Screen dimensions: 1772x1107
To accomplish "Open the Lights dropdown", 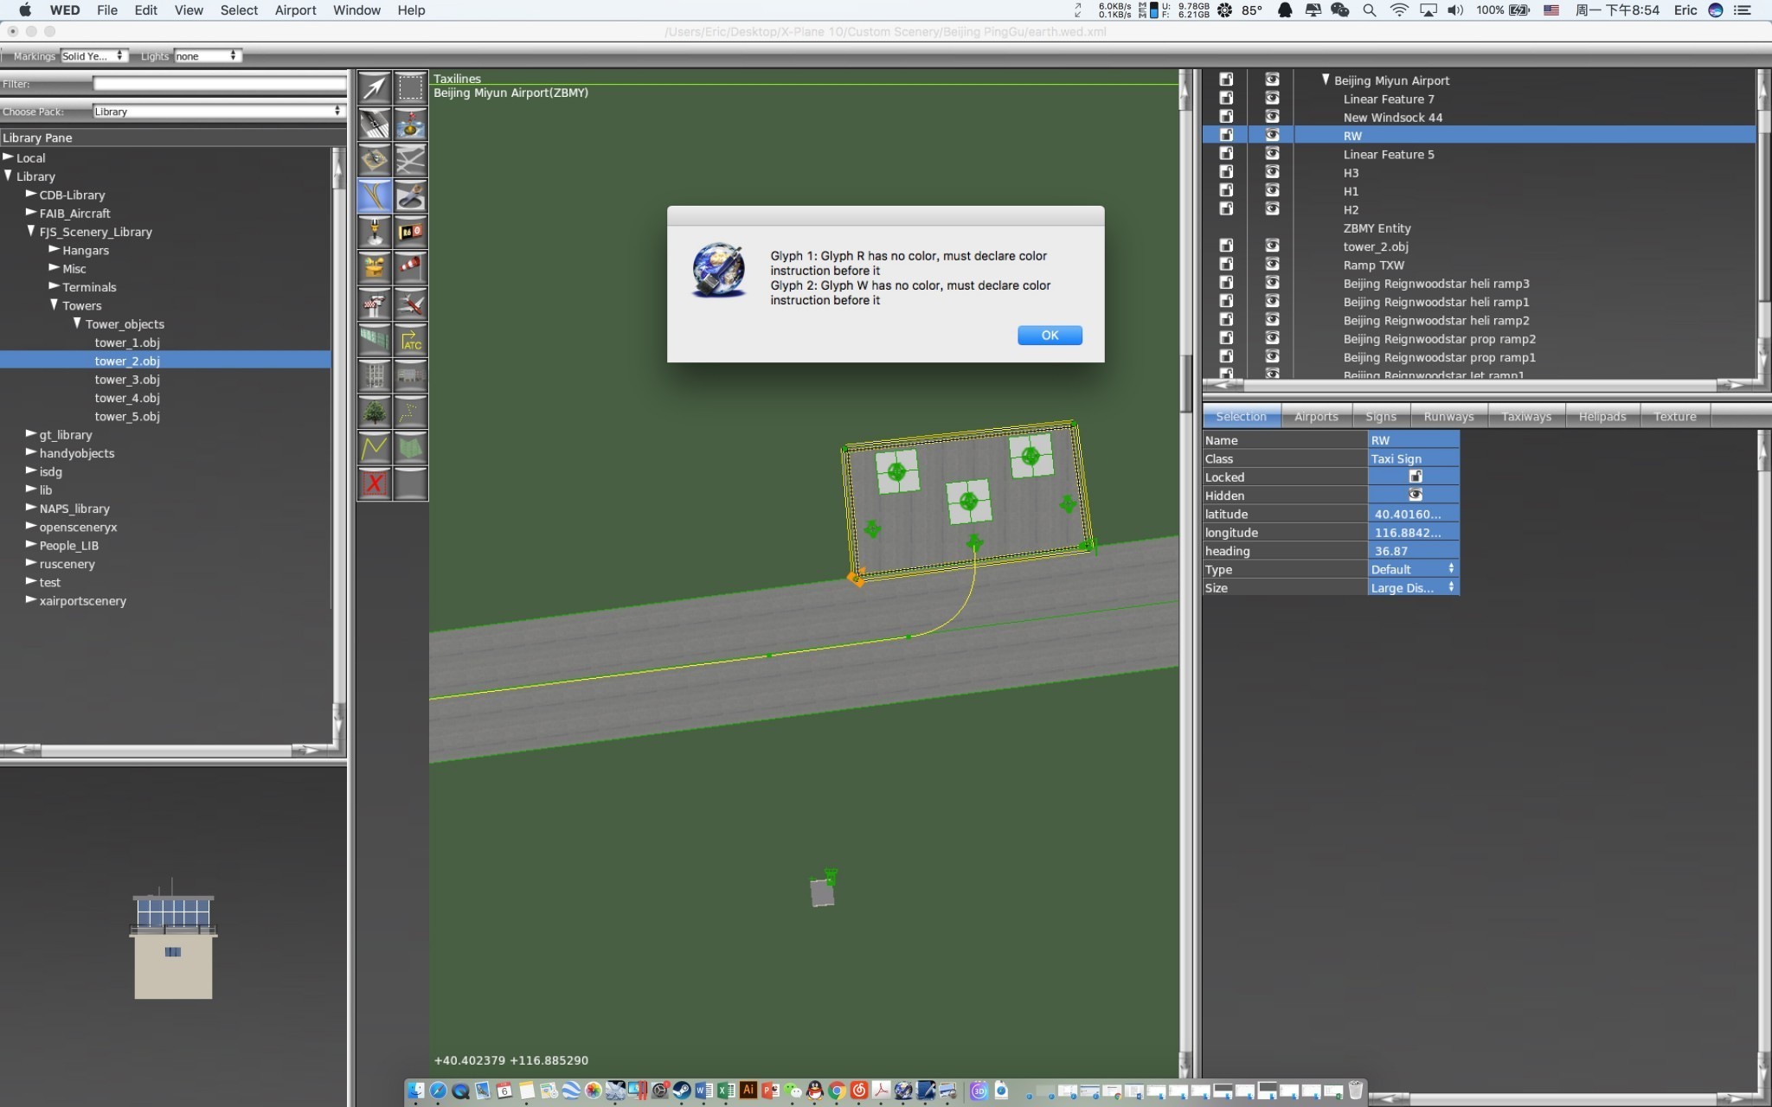I will 207,56.
